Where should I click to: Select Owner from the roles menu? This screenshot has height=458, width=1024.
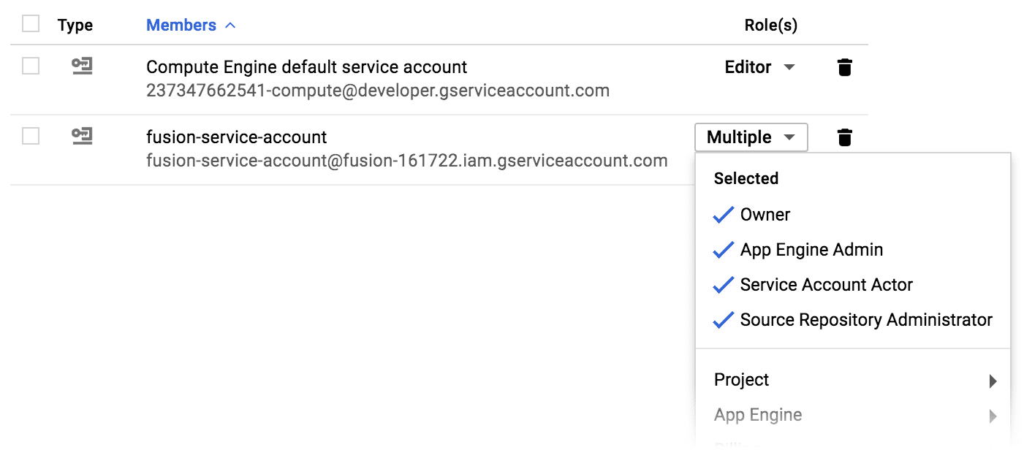765,214
